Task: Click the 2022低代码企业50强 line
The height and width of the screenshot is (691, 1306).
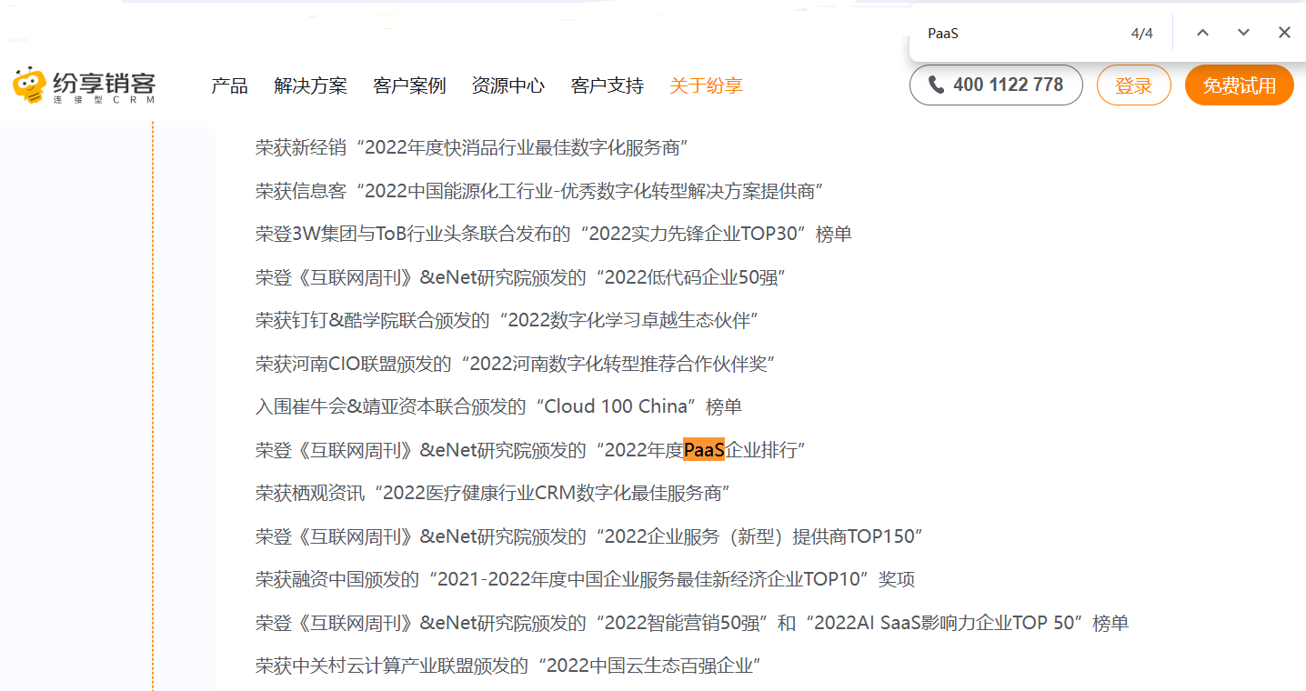Action: [x=521, y=277]
